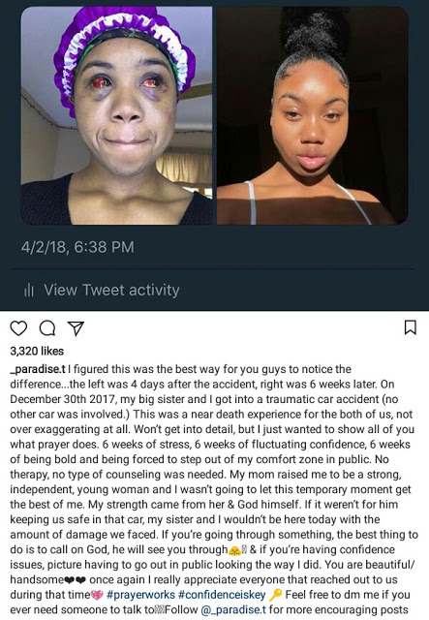Save the post with the bookmark icon
429x620 pixels.
pyautogui.click(x=411, y=327)
